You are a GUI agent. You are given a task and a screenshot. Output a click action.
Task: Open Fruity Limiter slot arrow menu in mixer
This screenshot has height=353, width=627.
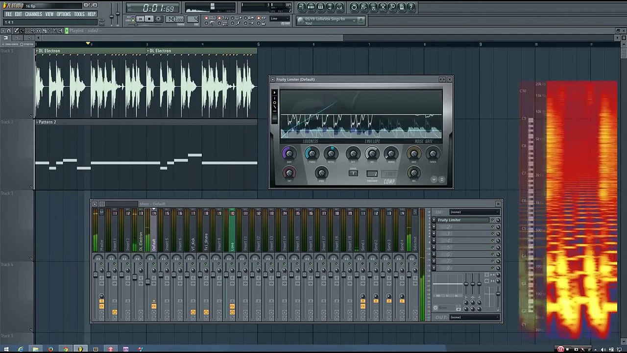tap(434, 220)
